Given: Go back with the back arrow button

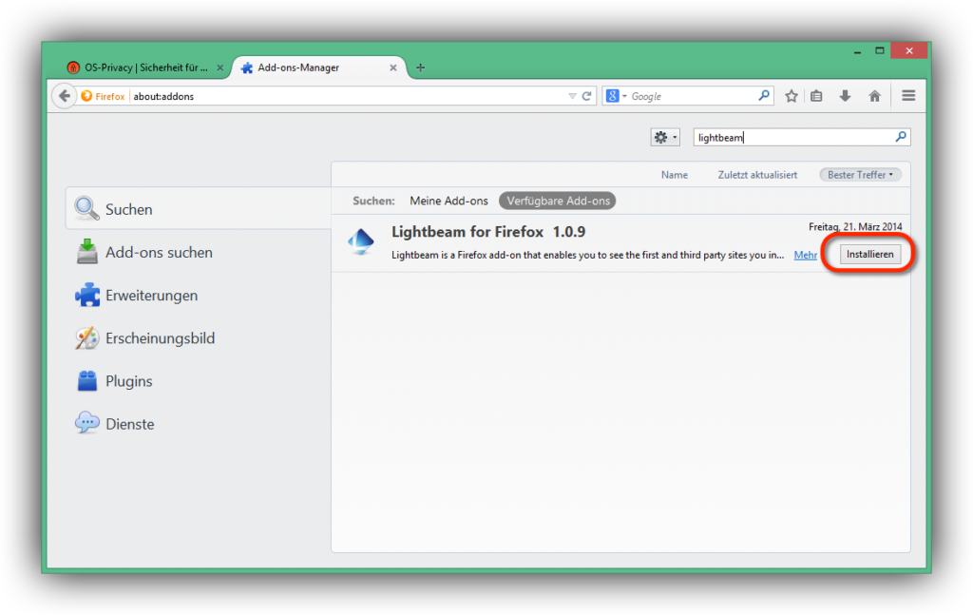Looking at the screenshot, I should click(64, 96).
